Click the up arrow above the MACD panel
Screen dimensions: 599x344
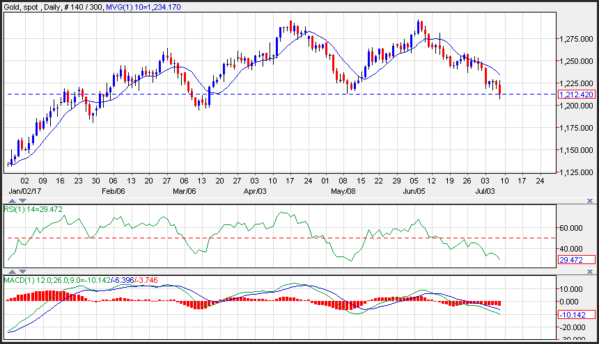[x=11, y=270]
